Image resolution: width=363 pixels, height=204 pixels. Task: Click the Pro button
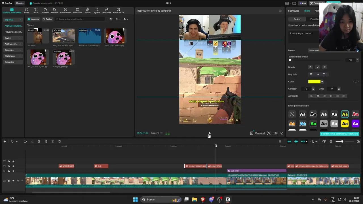click(x=303, y=3)
